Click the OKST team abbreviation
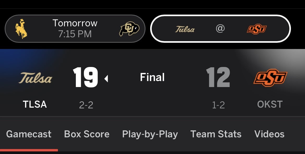Viewport: 305px width, 154px height. 270,104
